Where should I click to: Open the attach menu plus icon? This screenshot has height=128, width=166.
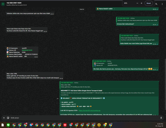[4, 118]
